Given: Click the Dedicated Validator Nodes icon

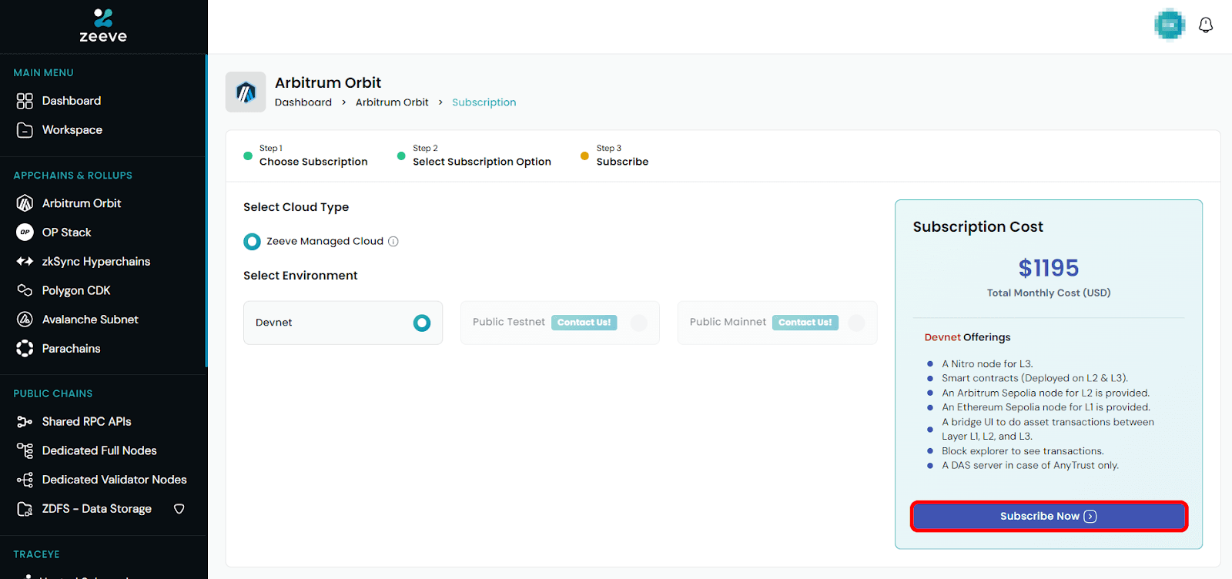Looking at the screenshot, I should tap(25, 480).
